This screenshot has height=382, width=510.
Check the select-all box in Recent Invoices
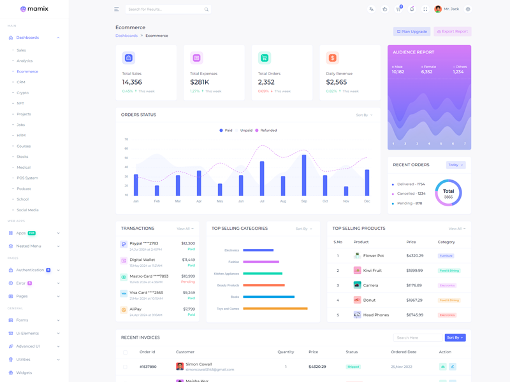point(125,352)
